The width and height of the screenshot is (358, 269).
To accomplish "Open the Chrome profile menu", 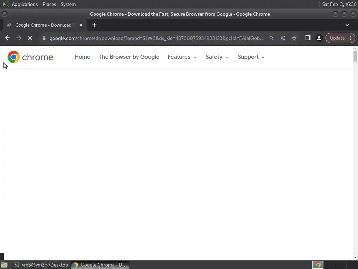I will [x=319, y=38].
